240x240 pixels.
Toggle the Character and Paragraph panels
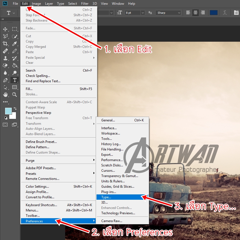pos(236,13)
